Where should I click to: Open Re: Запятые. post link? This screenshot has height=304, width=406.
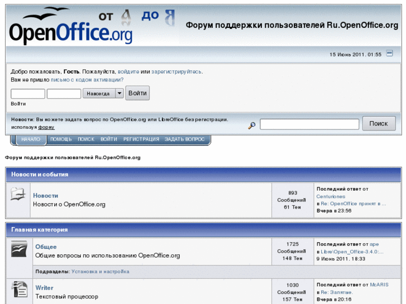click(337, 292)
